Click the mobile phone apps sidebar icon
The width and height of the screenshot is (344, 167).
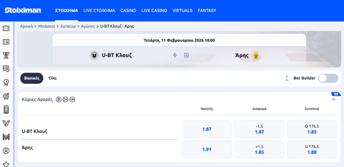(6, 110)
